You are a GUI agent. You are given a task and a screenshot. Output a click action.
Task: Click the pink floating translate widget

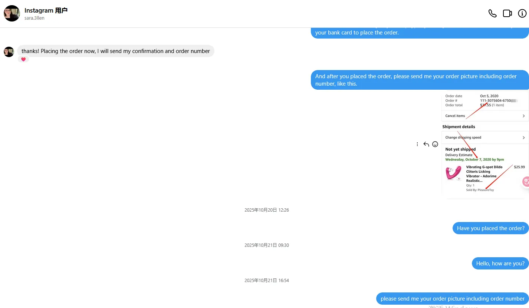(526, 182)
